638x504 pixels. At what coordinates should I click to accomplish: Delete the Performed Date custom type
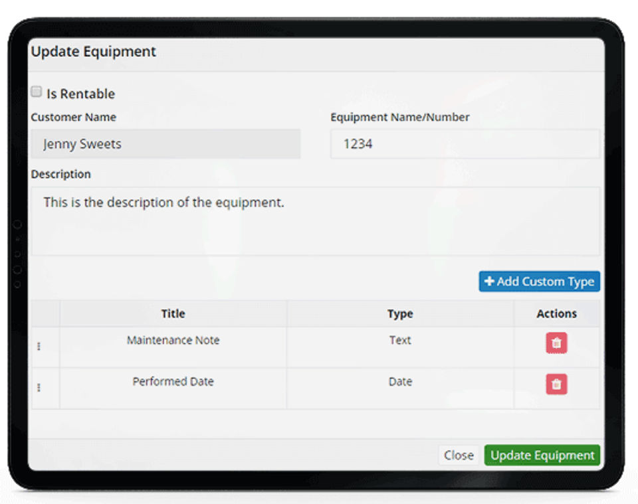pyautogui.click(x=556, y=384)
